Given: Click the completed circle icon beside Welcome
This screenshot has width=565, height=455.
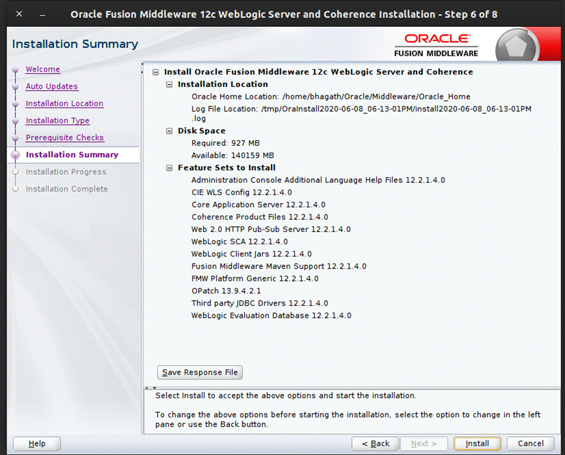Looking at the screenshot, I should pos(15,69).
